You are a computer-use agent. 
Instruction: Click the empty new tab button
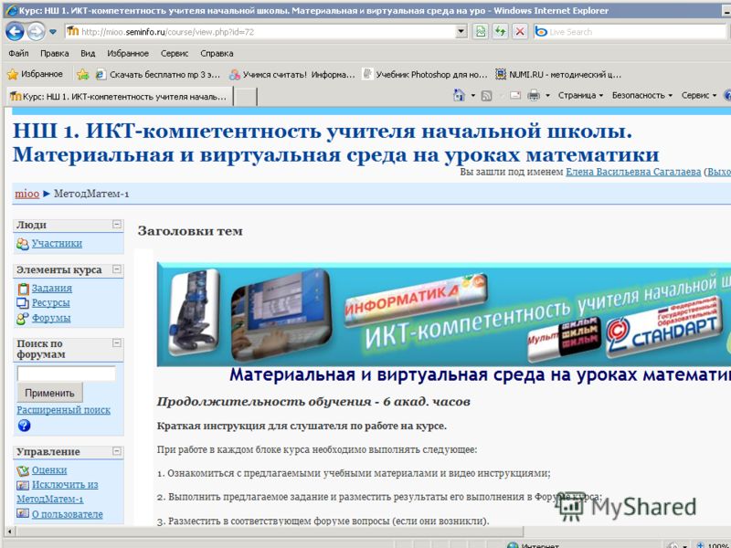[x=245, y=97]
